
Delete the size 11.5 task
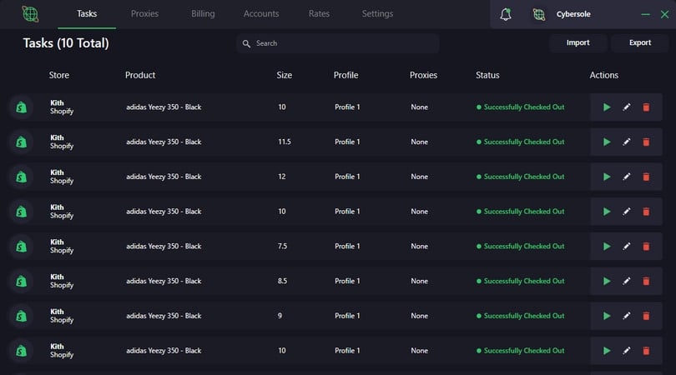[646, 142]
